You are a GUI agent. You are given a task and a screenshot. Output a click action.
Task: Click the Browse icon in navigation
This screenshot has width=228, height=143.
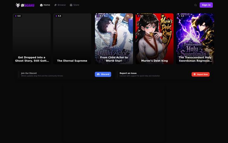(x=55, y=5)
